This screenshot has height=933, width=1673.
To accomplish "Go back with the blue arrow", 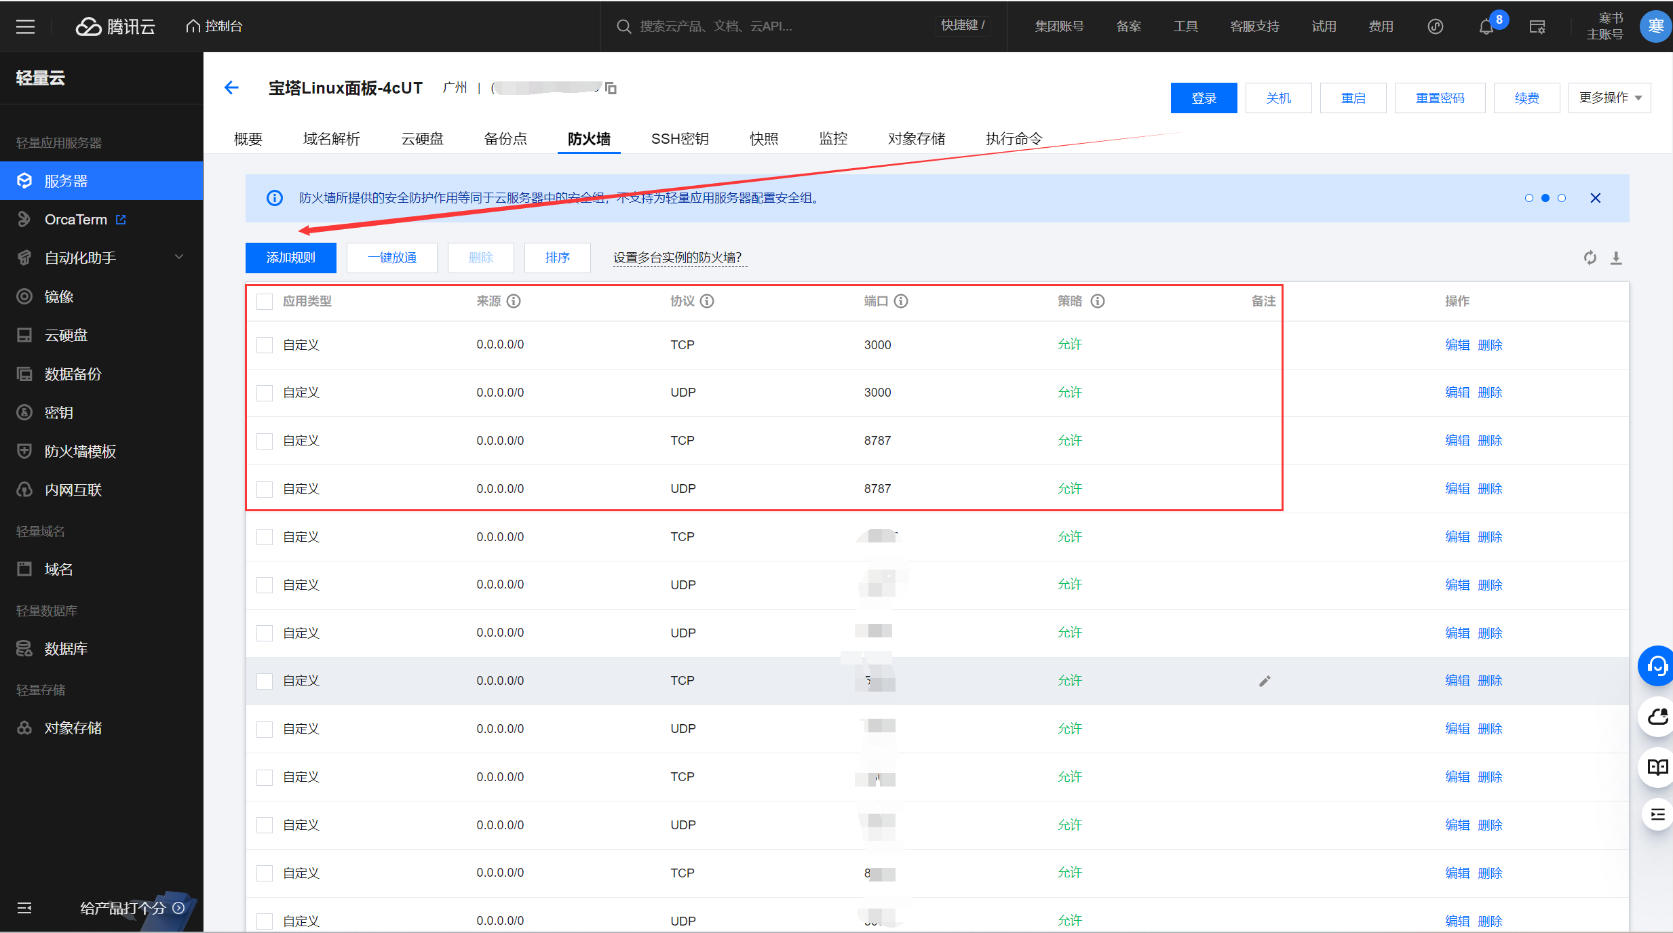I will pos(231,87).
